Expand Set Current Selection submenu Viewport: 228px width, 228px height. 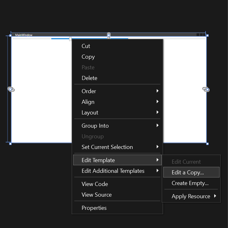[117, 147]
